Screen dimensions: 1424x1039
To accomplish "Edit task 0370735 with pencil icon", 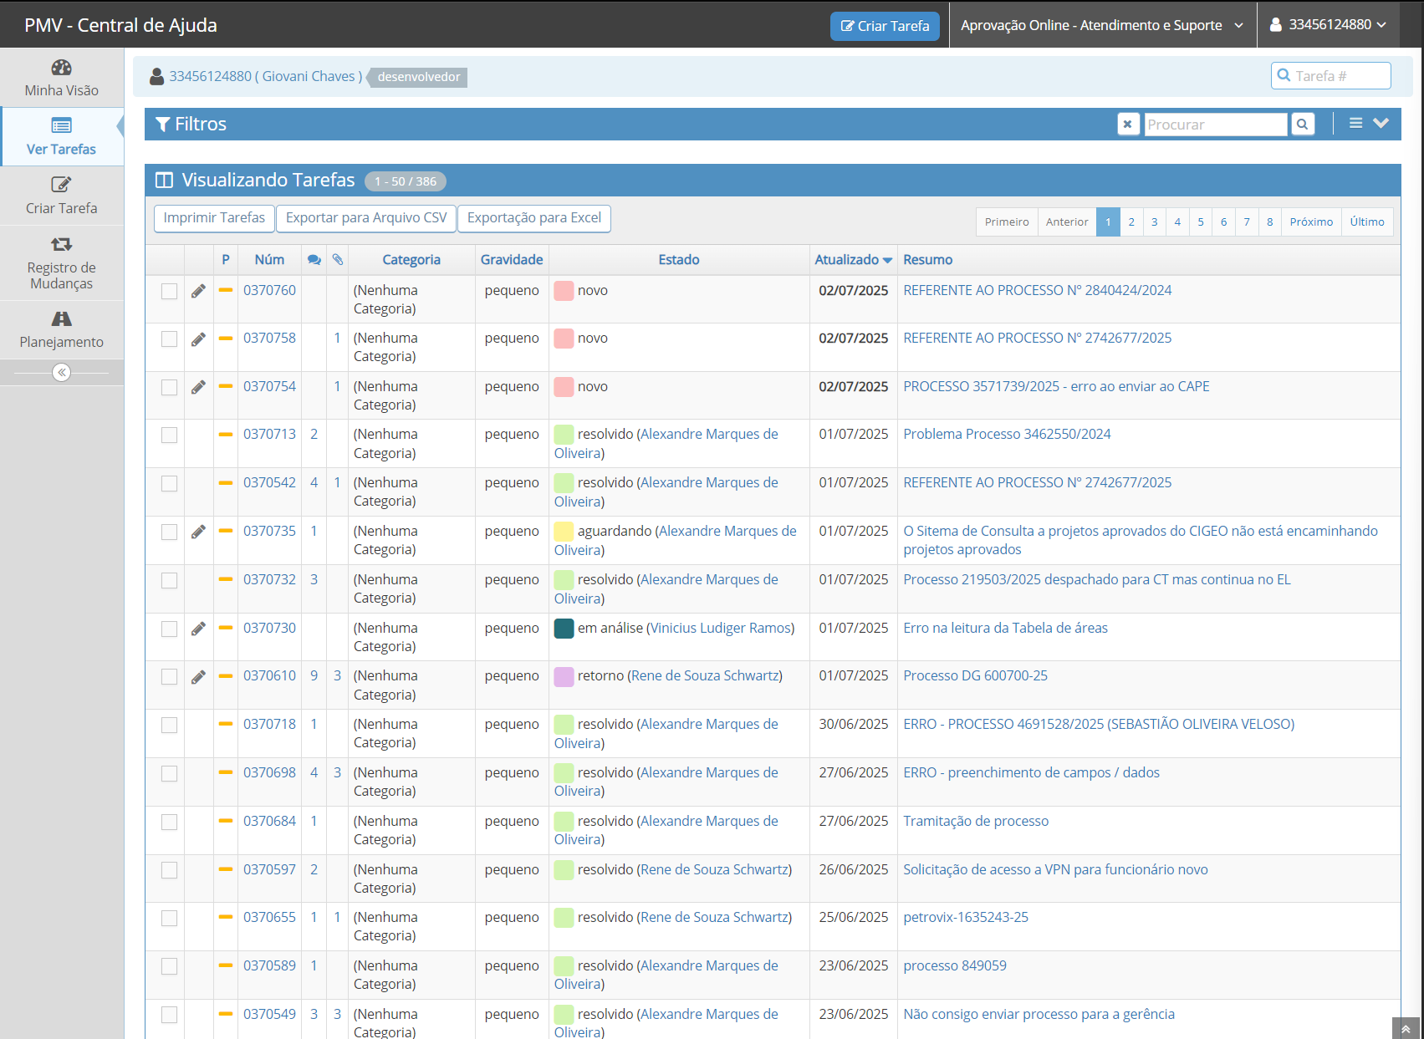I will tap(198, 532).
